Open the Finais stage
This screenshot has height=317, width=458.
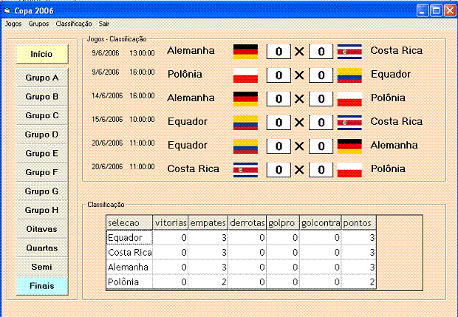pos(41,286)
